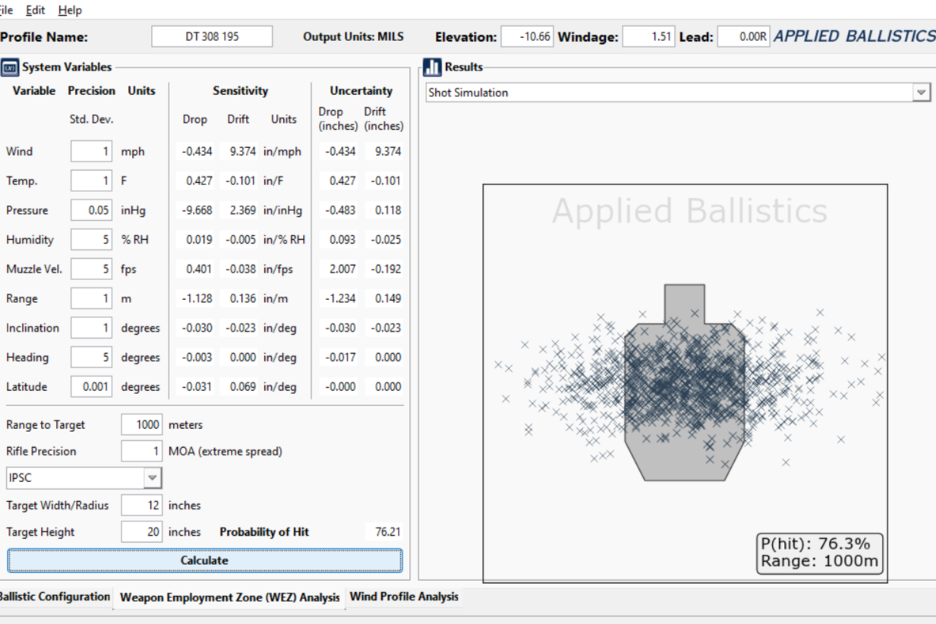Click the P(hit): 76.3% result label

click(815, 544)
